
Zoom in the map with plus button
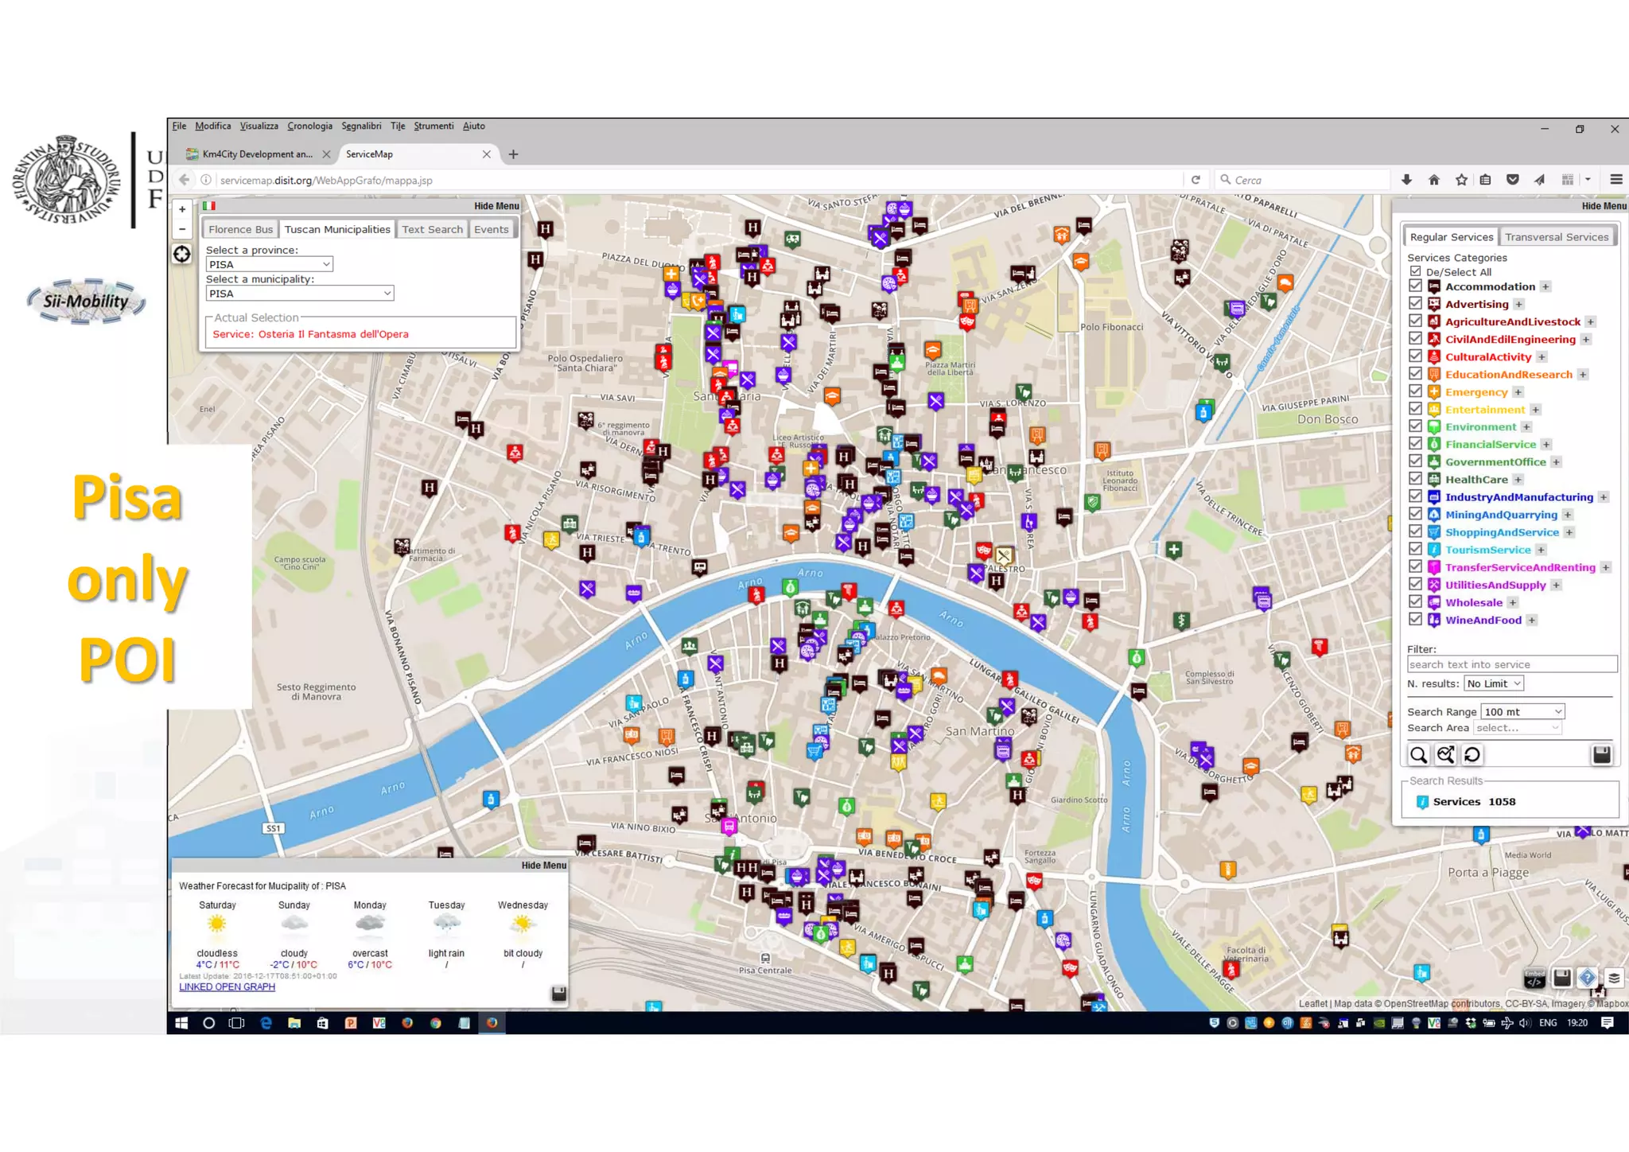(182, 209)
